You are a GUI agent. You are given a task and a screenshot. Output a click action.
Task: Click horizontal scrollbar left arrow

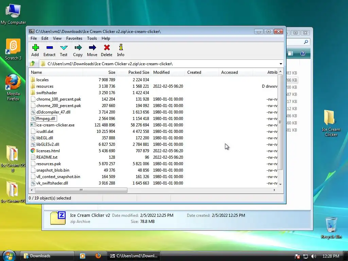click(32, 190)
